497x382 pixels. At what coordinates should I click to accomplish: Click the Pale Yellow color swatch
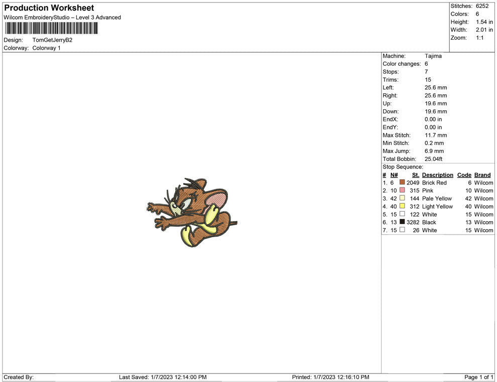402,198
